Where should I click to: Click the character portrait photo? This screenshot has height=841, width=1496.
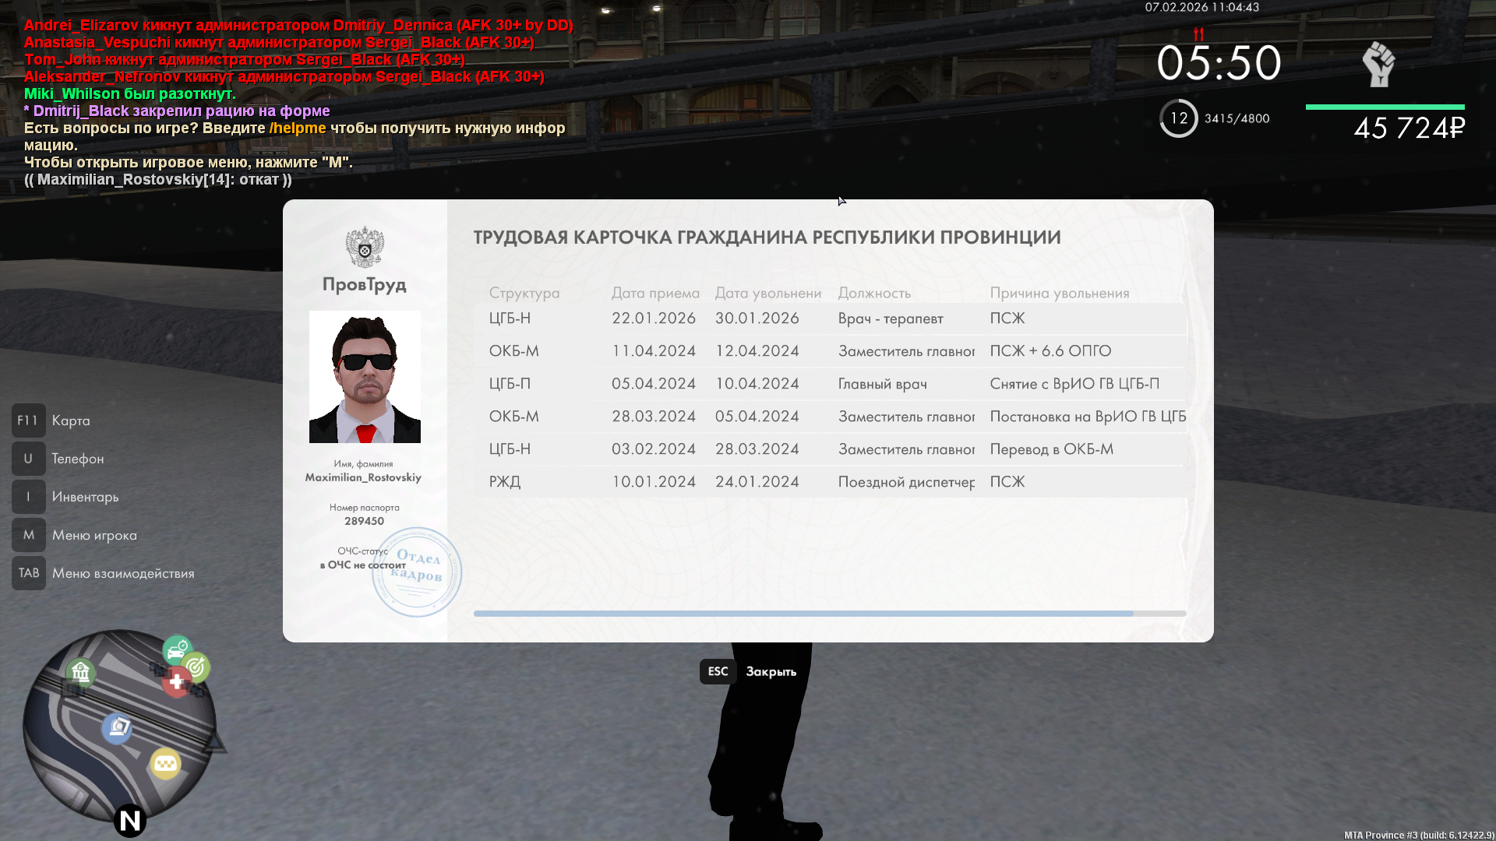click(365, 377)
